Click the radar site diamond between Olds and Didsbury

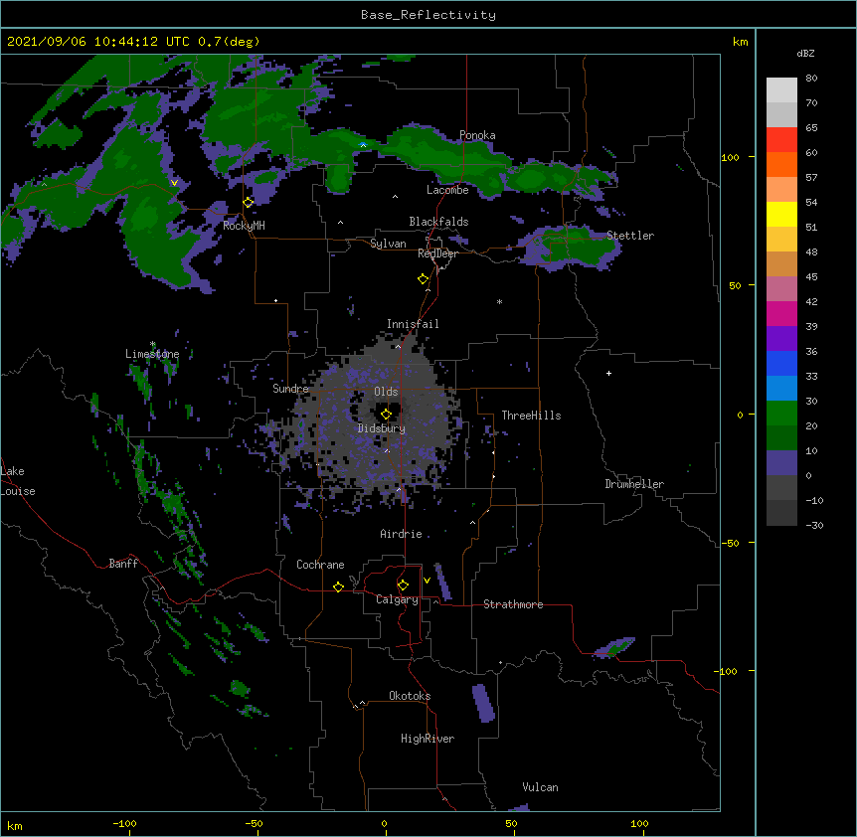[x=386, y=414]
